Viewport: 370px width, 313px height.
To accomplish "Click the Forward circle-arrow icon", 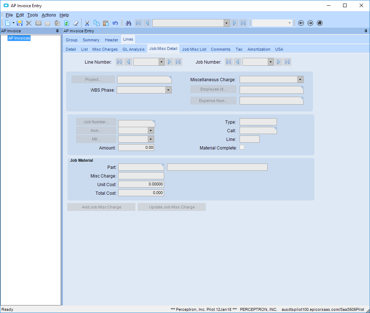I will [x=310, y=23].
